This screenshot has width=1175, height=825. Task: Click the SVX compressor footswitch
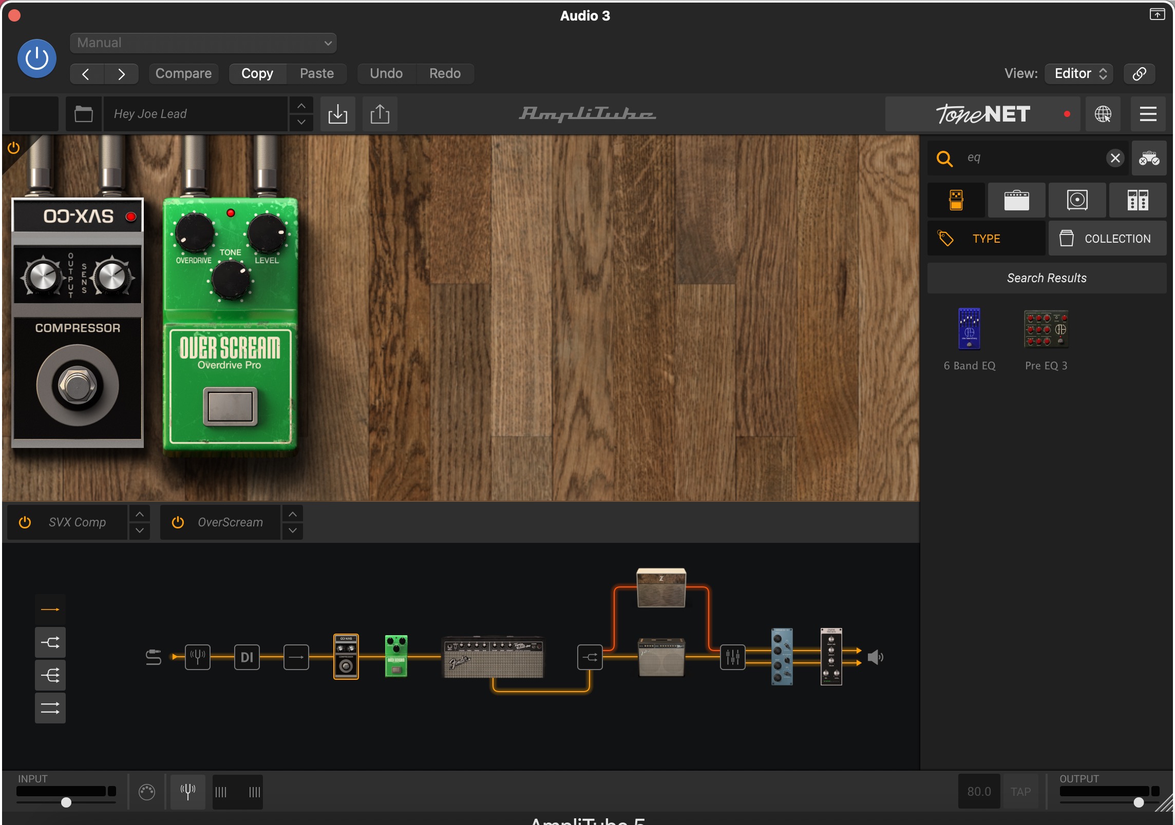click(x=78, y=386)
